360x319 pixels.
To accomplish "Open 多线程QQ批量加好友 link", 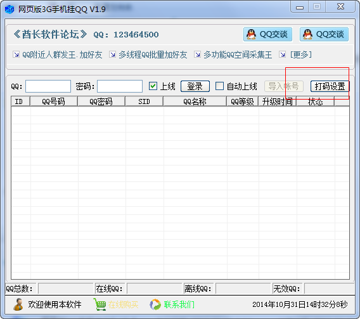I will pos(153,55).
